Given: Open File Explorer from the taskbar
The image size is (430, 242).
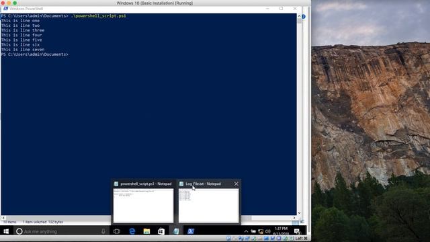Looking at the screenshot, I should point(146,231).
